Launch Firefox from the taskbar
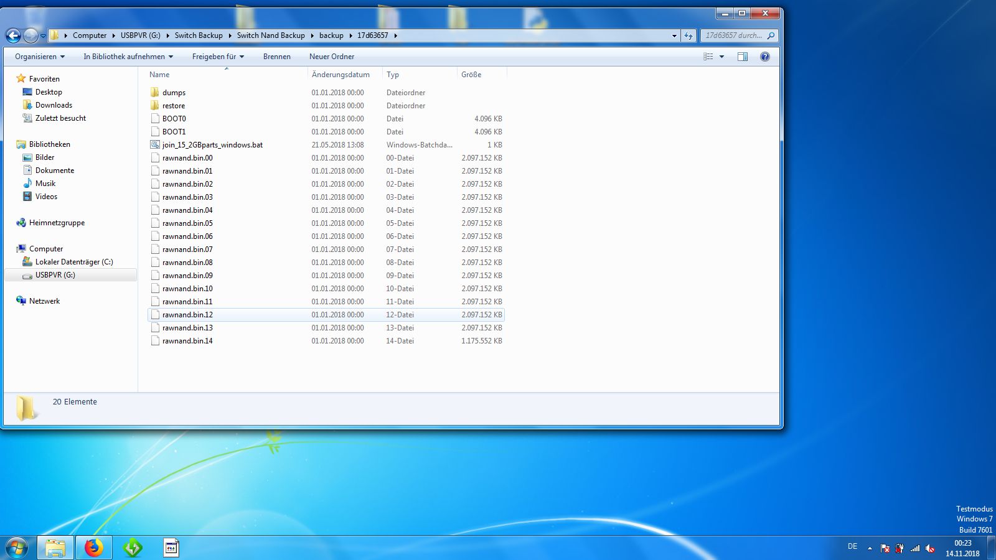The width and height of the screenshot is (996, 560). tap(94, 548)
